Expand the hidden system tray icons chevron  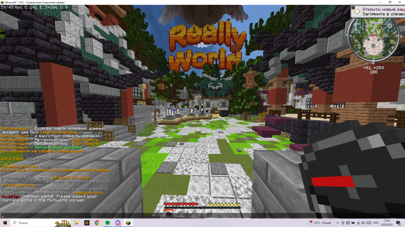click(x=338, y=223)
